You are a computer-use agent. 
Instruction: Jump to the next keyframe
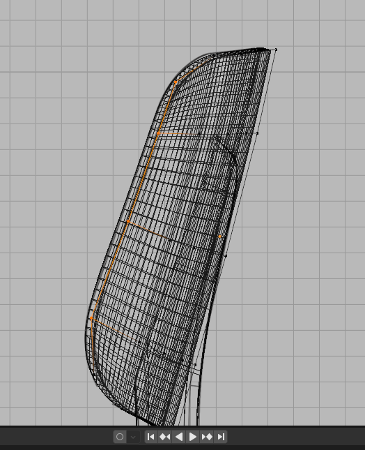(x=207, y=437)
